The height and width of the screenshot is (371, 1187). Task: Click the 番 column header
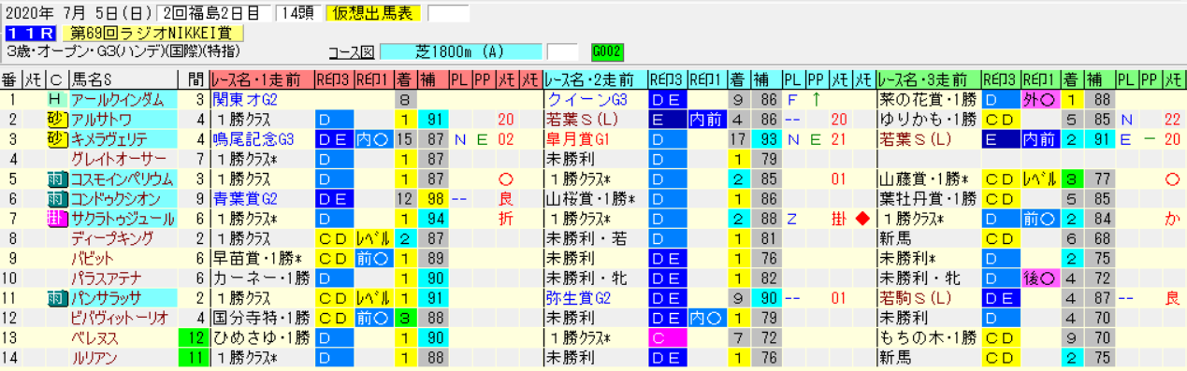(x=11, y=79)
